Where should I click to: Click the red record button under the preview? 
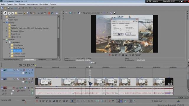click(110, 55)
